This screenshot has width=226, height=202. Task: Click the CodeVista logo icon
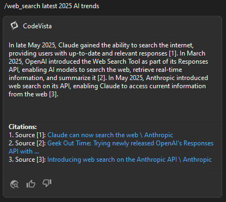click(x=14, y=26)
